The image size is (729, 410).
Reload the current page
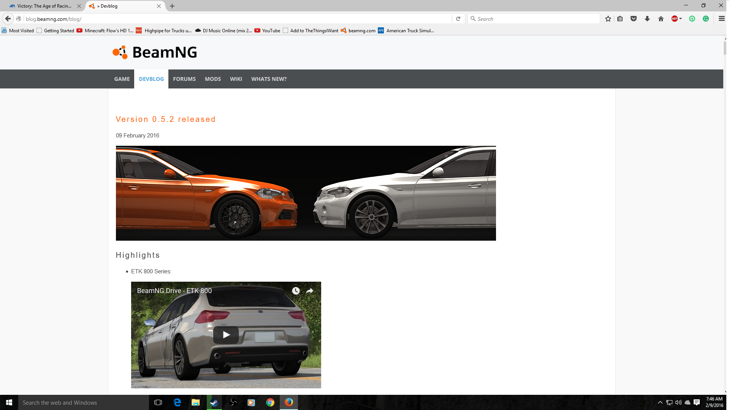458,19
